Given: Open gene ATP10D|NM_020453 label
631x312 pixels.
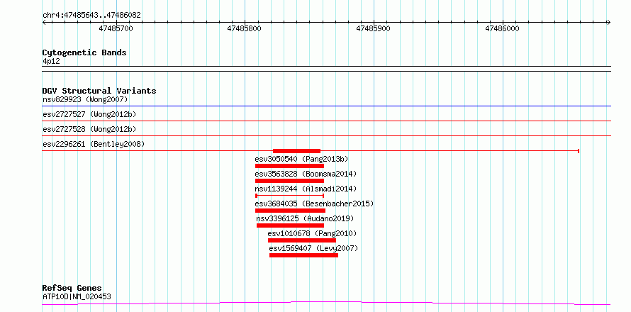Looking at the screenshot, I should point(77,296).
